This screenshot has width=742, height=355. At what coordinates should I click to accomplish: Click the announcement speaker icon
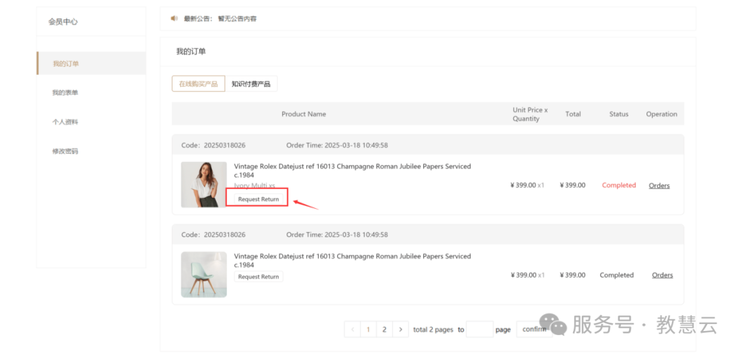tap(175, 19)
